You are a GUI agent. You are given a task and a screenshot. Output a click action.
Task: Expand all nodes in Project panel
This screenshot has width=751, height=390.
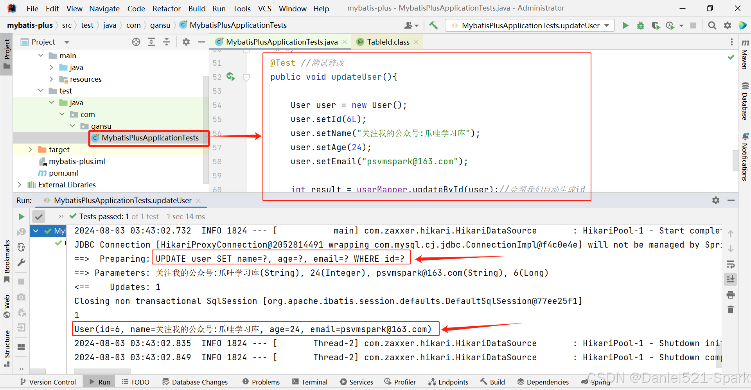151,42
